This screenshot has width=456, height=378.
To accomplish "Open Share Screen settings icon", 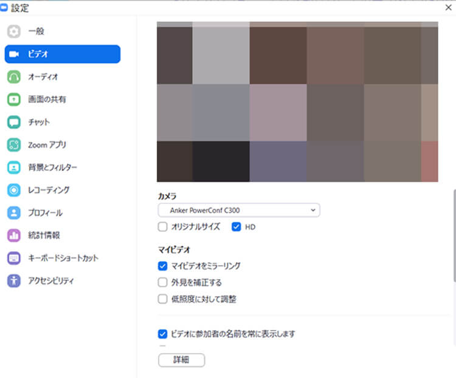I will click(x=14, y=100).
